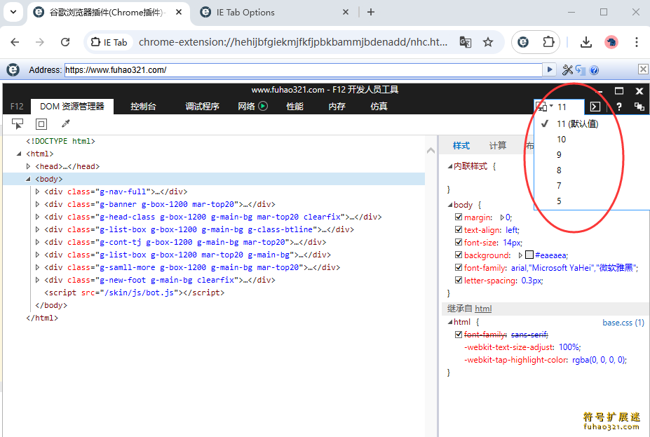
Task: Uncheck the text-align property checkbox
Action: pyautogui.click(x=459, y=229)
